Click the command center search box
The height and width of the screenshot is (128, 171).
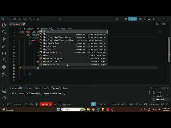click(x=85, y=19)
